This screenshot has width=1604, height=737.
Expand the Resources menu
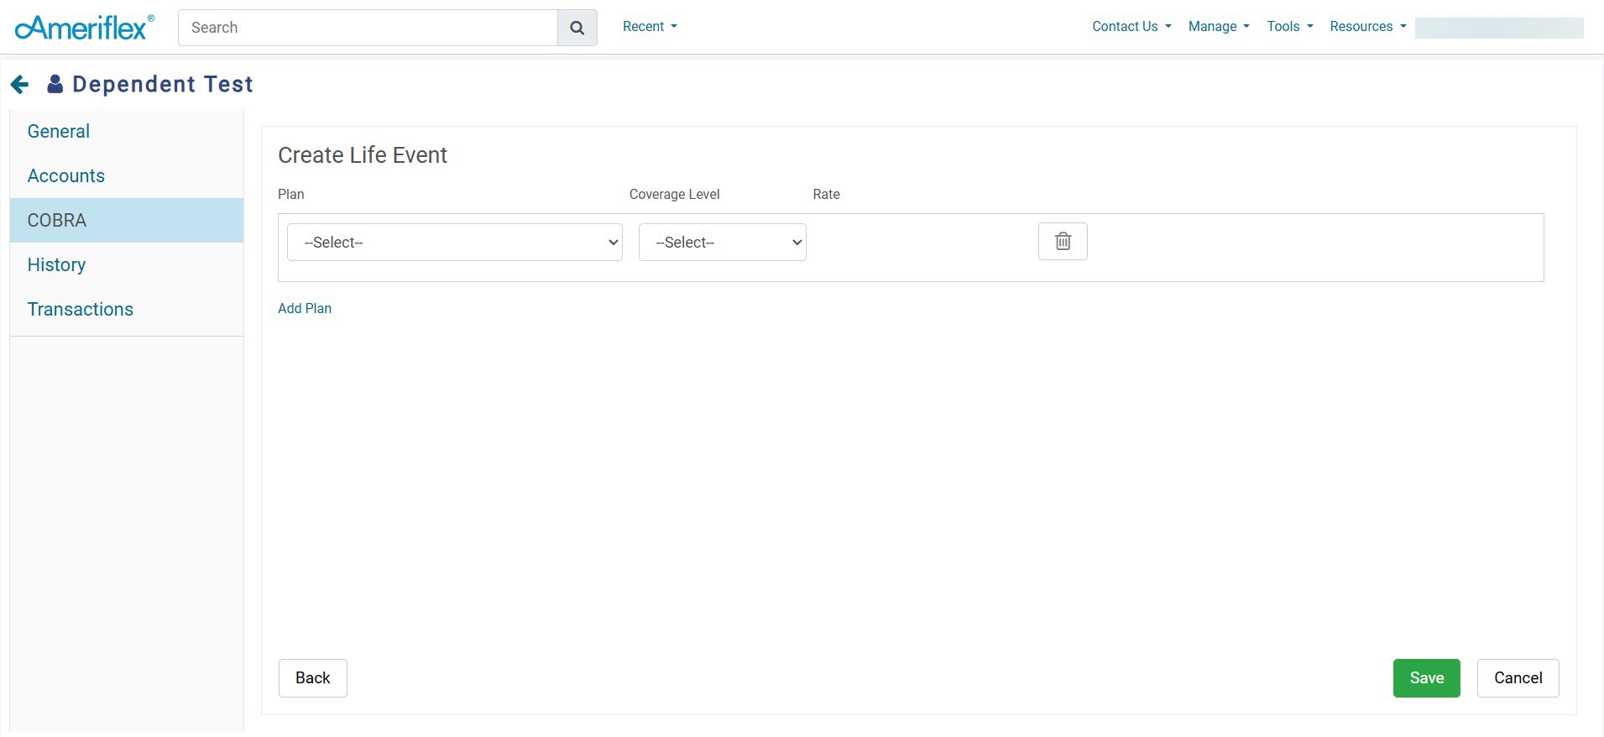tap(1367, 27)
